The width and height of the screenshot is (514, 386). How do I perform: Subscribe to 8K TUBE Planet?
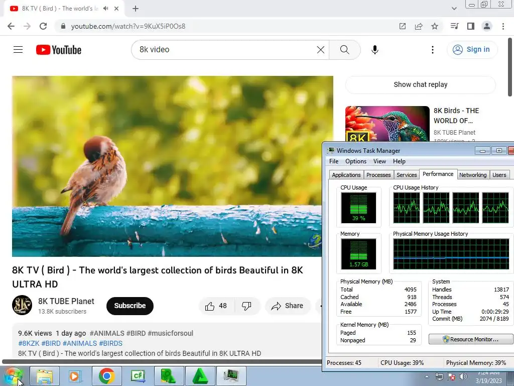click(130, 306)
